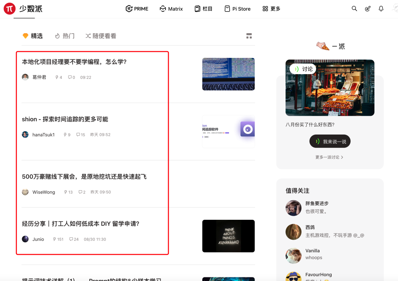Click the 值得关注 heading
This screenshot has width=398, height=281.
(297, 191)
